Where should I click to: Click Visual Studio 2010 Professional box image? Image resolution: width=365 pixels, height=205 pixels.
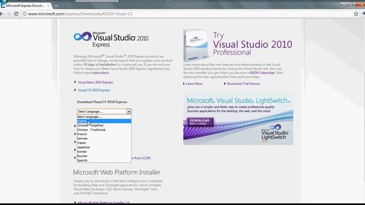pos(196,46)
